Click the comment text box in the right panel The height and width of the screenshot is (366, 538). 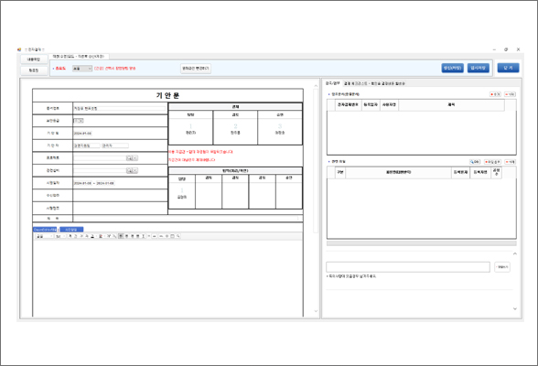tap(408, 267)
